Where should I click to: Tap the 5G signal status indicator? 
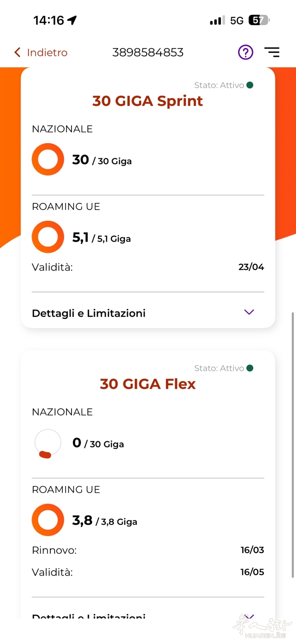[237, 20]
